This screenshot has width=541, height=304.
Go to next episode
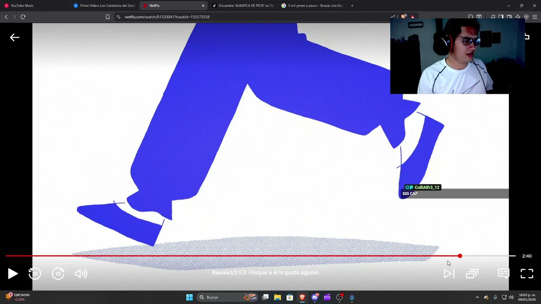click(x=449, y=274)
